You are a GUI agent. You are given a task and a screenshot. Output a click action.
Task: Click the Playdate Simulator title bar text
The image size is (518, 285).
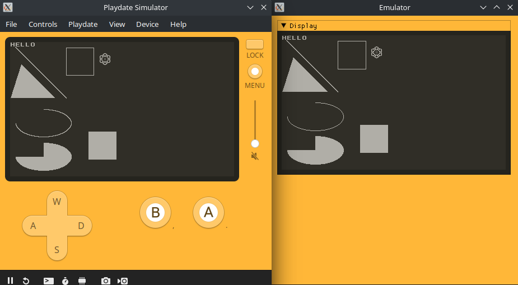tap(136, 8)
